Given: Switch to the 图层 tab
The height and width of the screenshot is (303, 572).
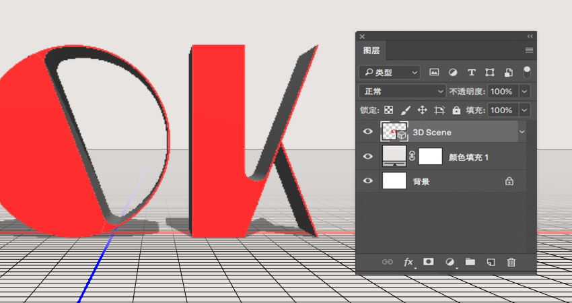Looking at the screenshot, I should click(x=371, y=50).
